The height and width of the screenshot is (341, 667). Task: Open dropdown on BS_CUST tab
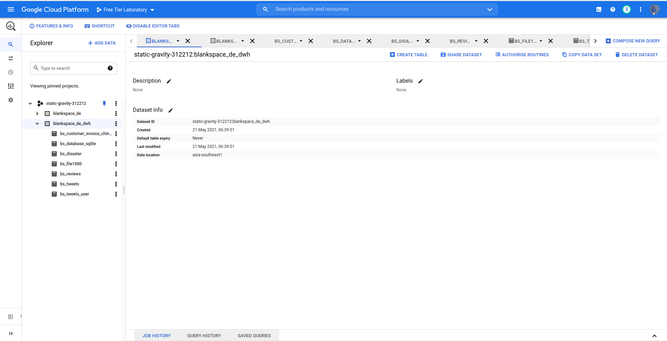(x=301, y=41)
